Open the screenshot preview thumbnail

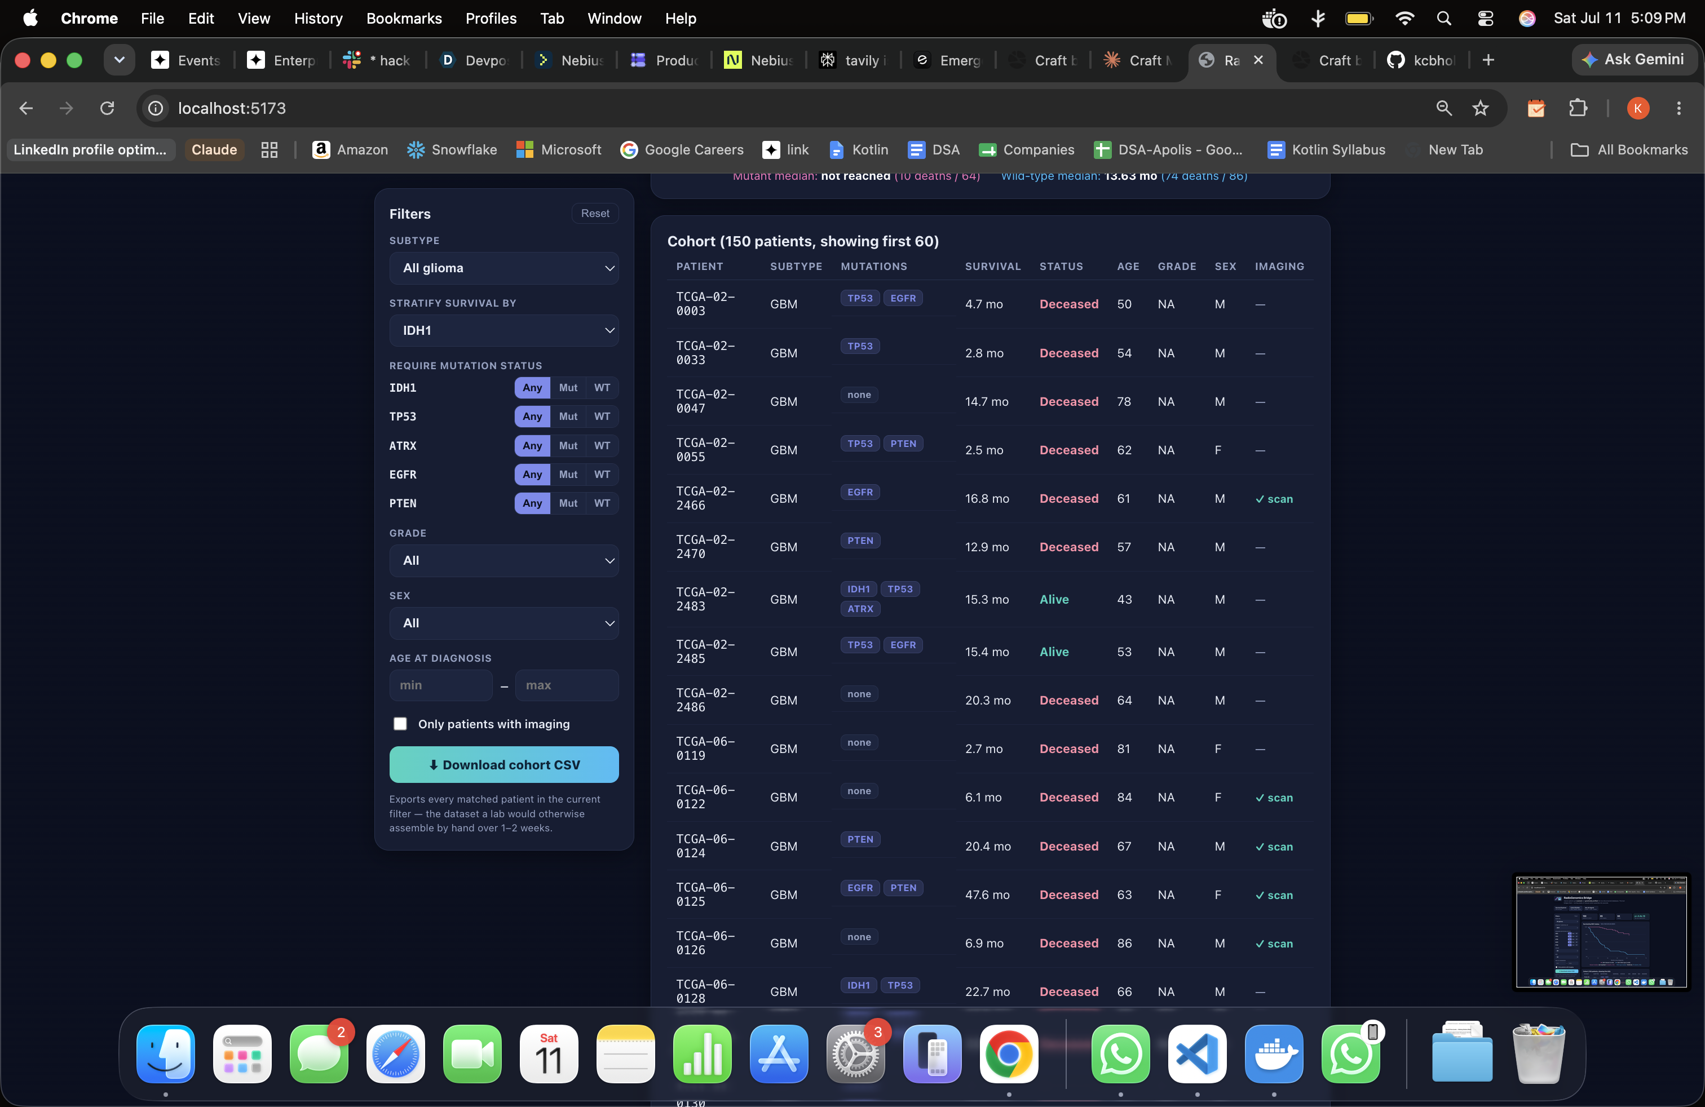[x=1600, y=932]
